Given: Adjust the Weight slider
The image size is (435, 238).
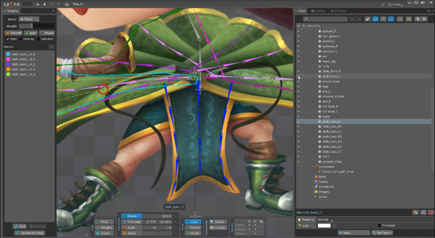Looking at the screenshot, I should click(x=36, y=26).
